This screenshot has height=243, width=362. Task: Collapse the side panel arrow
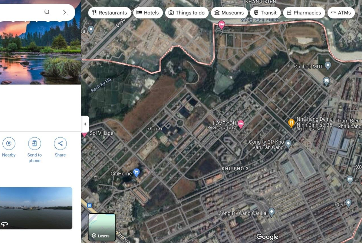tap(85, 124)
